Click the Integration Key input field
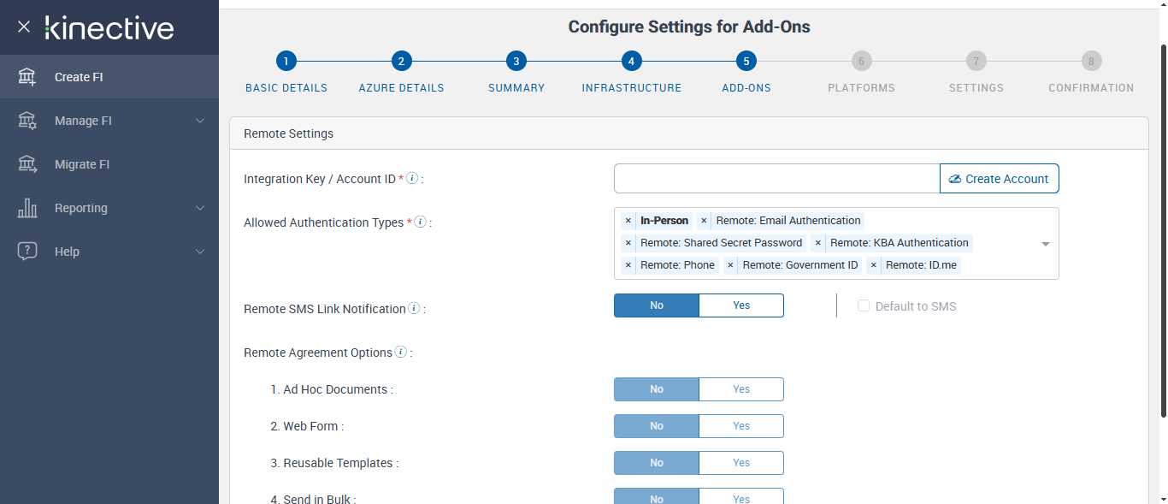The image size is (1168, 504). [776, 179]
